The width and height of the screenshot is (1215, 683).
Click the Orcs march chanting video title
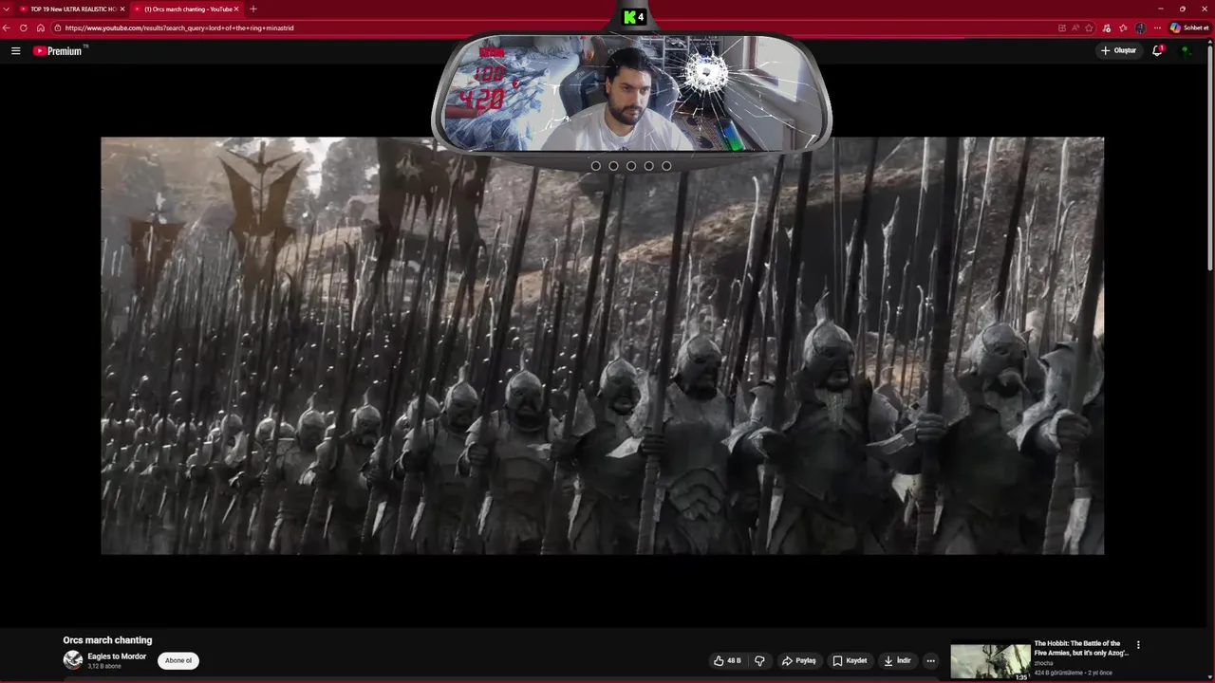point(107,640)
